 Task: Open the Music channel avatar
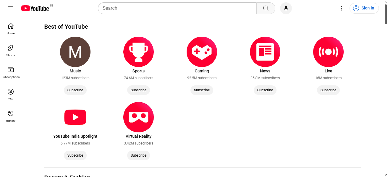click(x=75, y=52)
